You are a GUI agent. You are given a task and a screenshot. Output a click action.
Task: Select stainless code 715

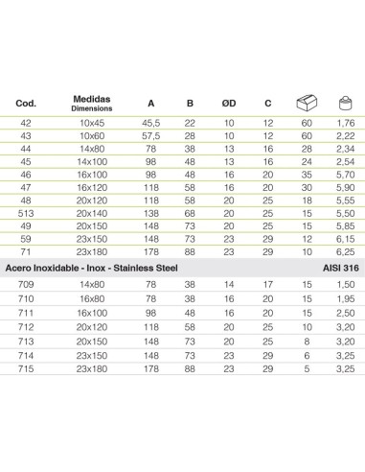pos(26,369)
